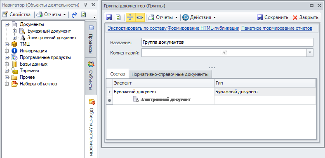Screen dimensions: 325x158
Task: Open Navigator toolbar overflow options arrow
Action: [x=94, y=17]
